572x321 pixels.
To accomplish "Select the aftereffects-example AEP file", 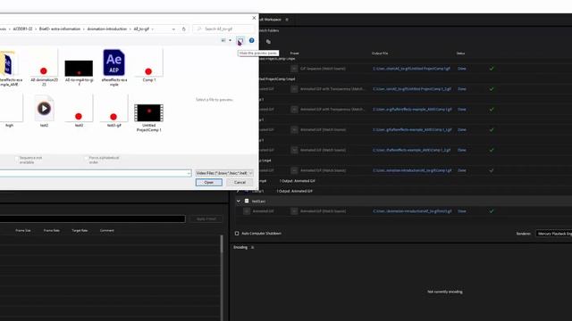I will click(114, 68).
